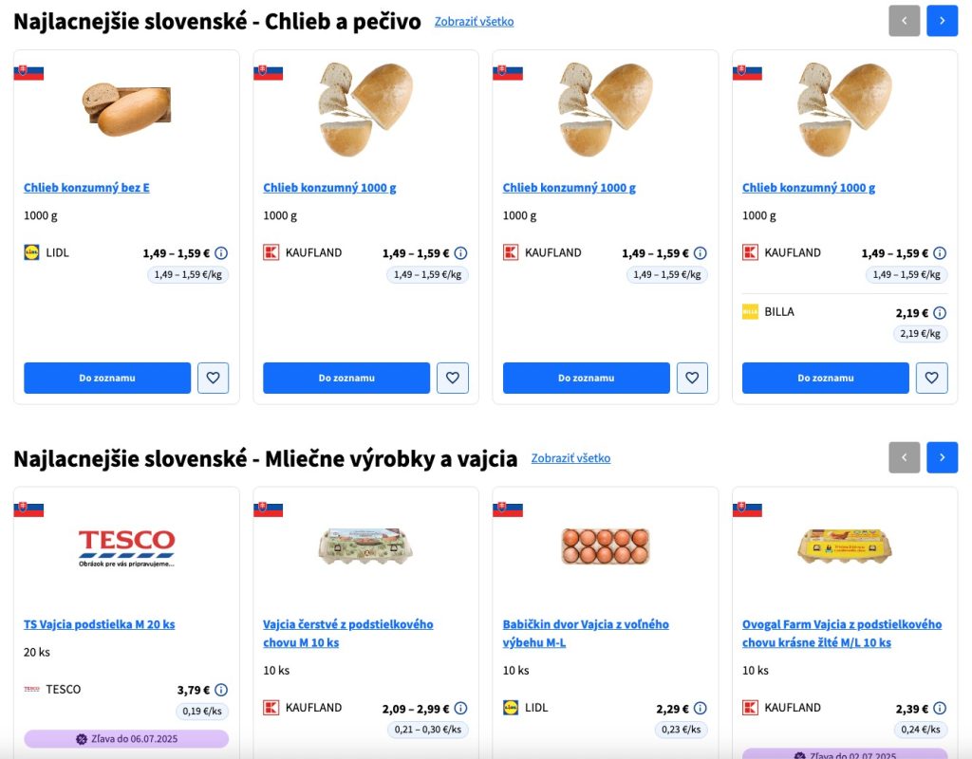Click info icon beside Lidl eggs 2,29 €
The width and height of the screenshot is (972, 759).
coord(701,708)
